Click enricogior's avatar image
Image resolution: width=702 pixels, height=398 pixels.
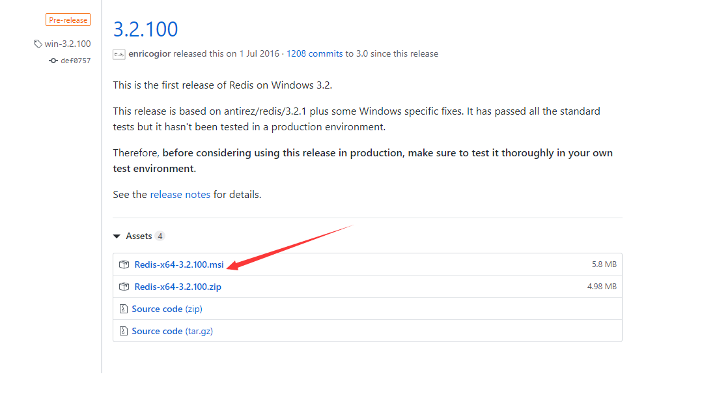[x=119, y=54]
